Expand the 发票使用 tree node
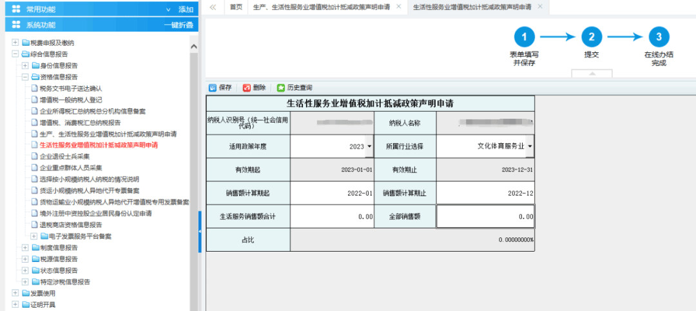The width and height of the screenshot is (696, 311). coord(15,293)
